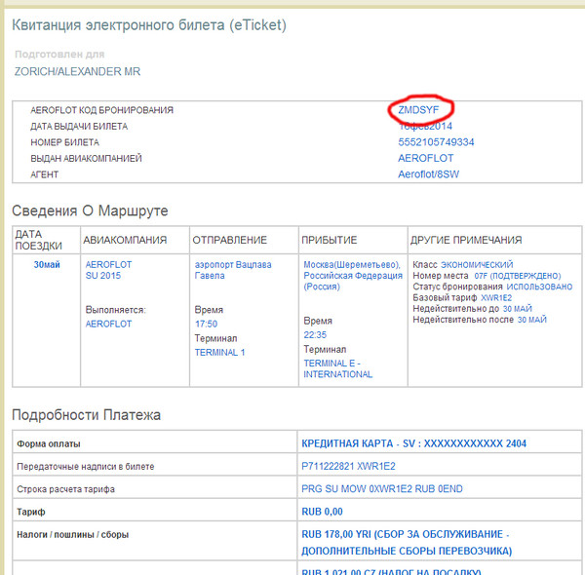Click the departure time 17:50
The height and width of the screenshot is (575, 585).
206,324
